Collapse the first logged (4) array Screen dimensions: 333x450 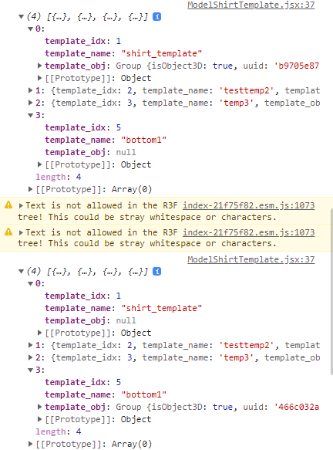tap(21, 17)
